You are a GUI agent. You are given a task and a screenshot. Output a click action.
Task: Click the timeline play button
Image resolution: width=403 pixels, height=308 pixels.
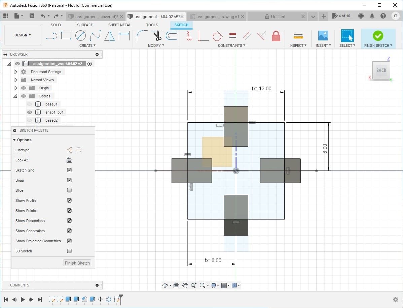23,299
